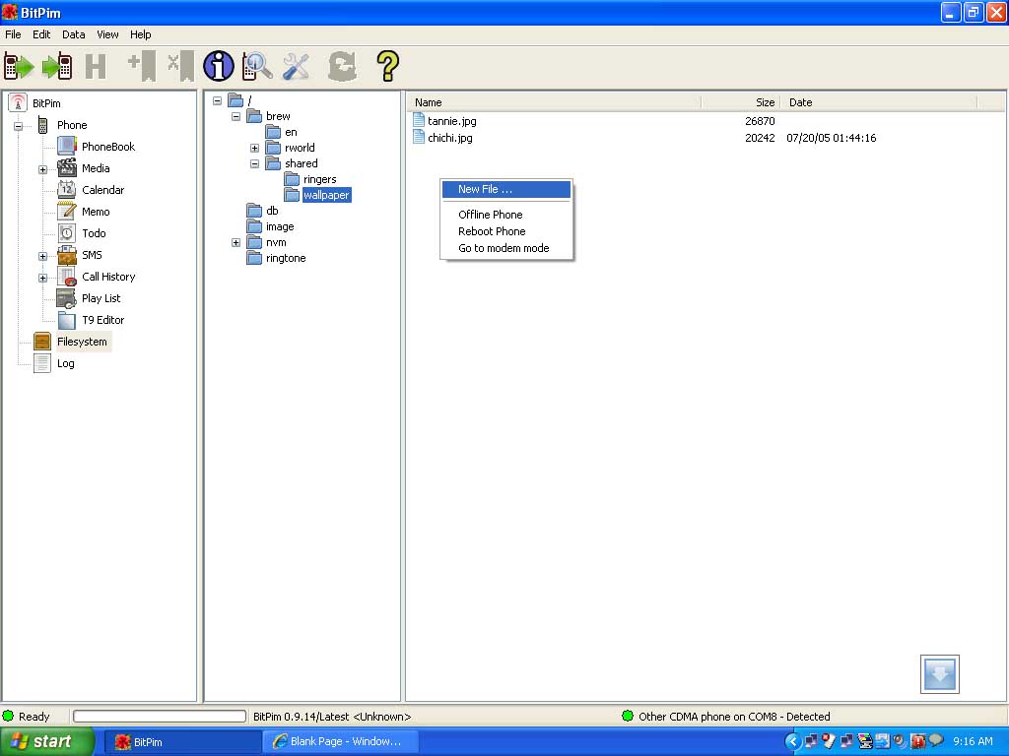Click the BitPim root antenna icon
This screenshot has height=756, width=1009.
click(18, 102)
